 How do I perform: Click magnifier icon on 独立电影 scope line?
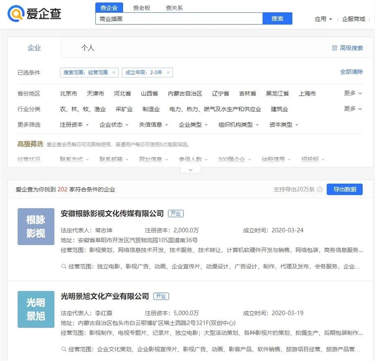64,266
